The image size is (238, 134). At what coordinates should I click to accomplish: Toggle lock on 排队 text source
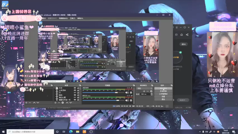point(78,95)
